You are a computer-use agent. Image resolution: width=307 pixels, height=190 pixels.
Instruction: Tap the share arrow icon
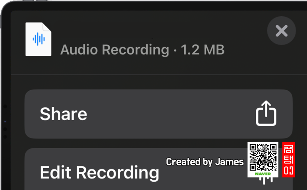click(x=266, y=113)
